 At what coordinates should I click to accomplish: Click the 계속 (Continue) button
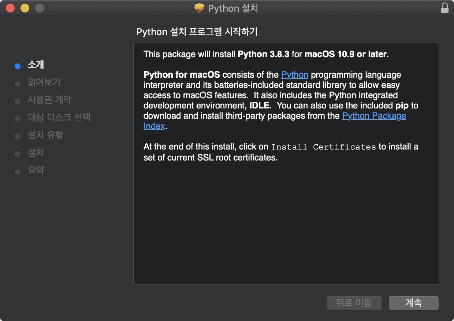click(414, 303)
